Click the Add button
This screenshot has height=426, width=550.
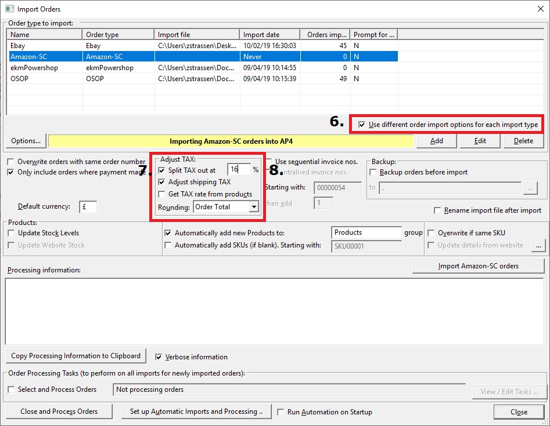click(437, 141)
